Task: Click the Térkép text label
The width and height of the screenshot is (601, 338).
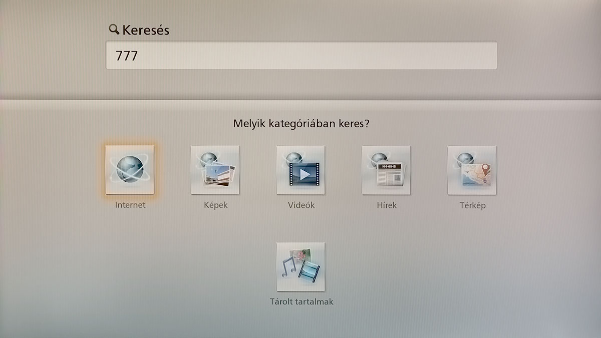Action: [472, 205]
